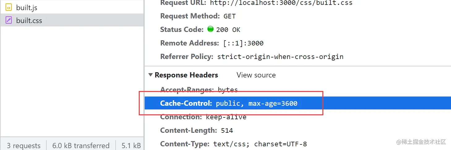Click the Response Headers section title
Screen dimensions: 451x150
186,75
